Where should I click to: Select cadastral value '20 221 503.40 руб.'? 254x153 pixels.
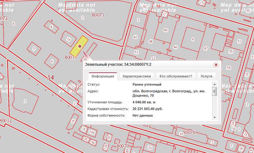(147, 109)
